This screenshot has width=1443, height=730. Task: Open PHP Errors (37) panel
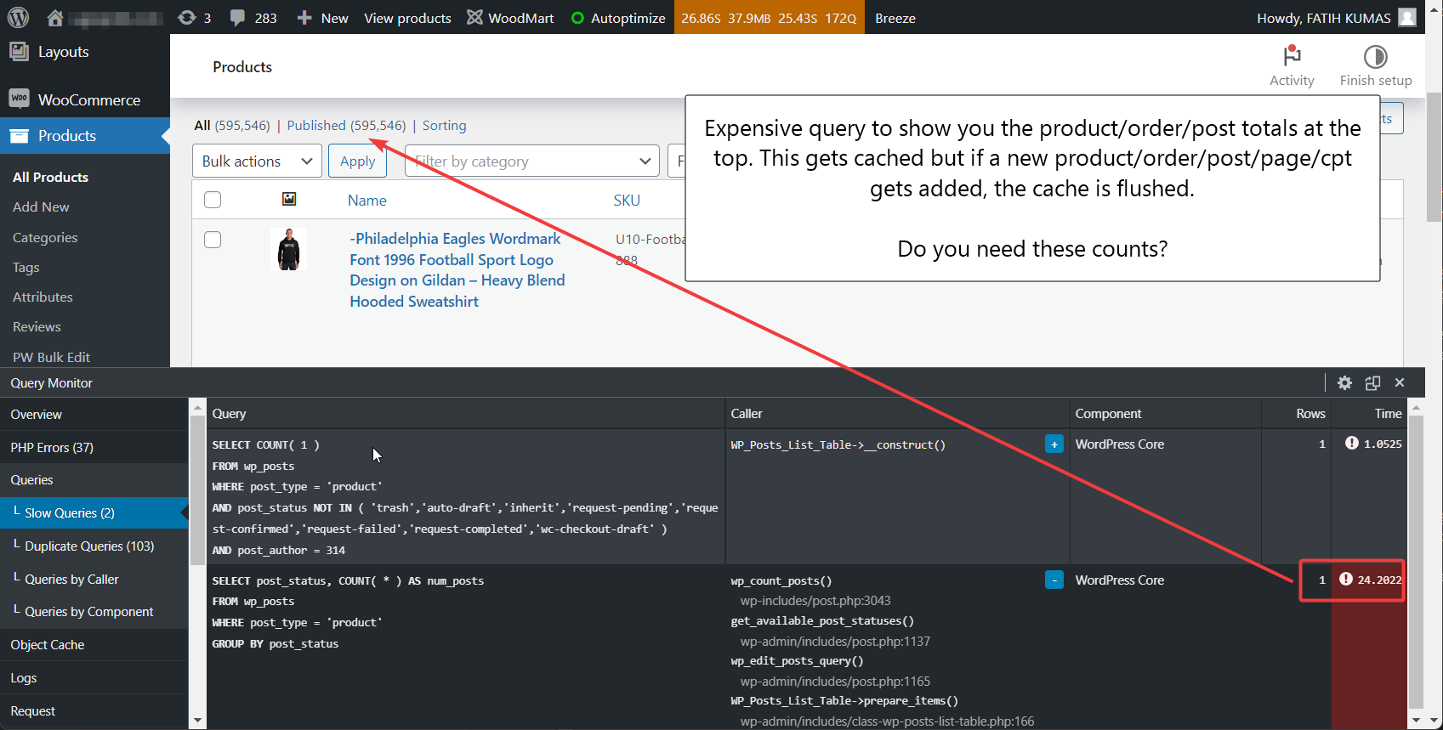tap(94, 447)
